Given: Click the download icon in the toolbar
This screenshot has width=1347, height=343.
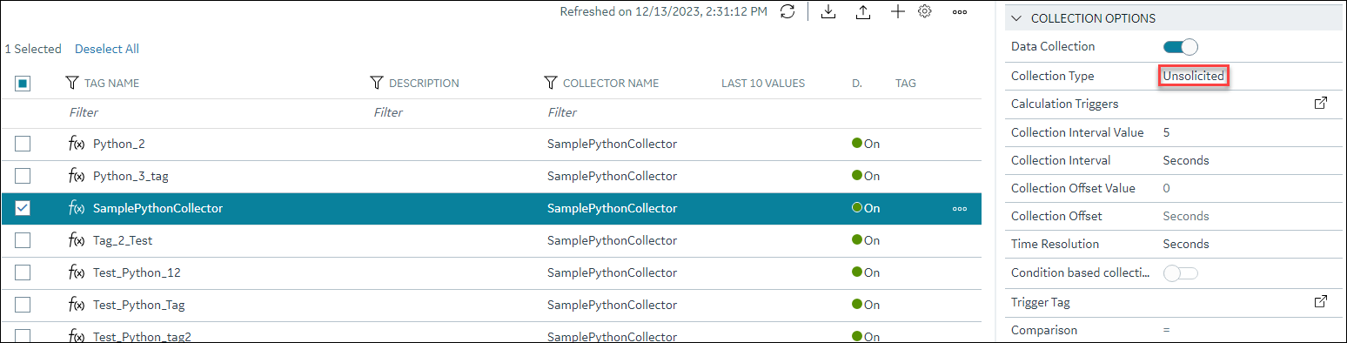Looking at the screenshot, I should [x=829, y=12].
